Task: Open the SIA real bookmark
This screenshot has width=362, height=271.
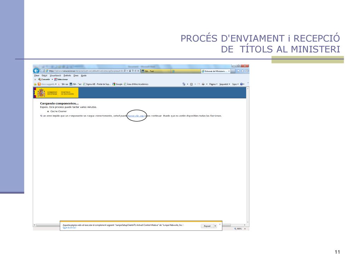Action: pos(63,84)
